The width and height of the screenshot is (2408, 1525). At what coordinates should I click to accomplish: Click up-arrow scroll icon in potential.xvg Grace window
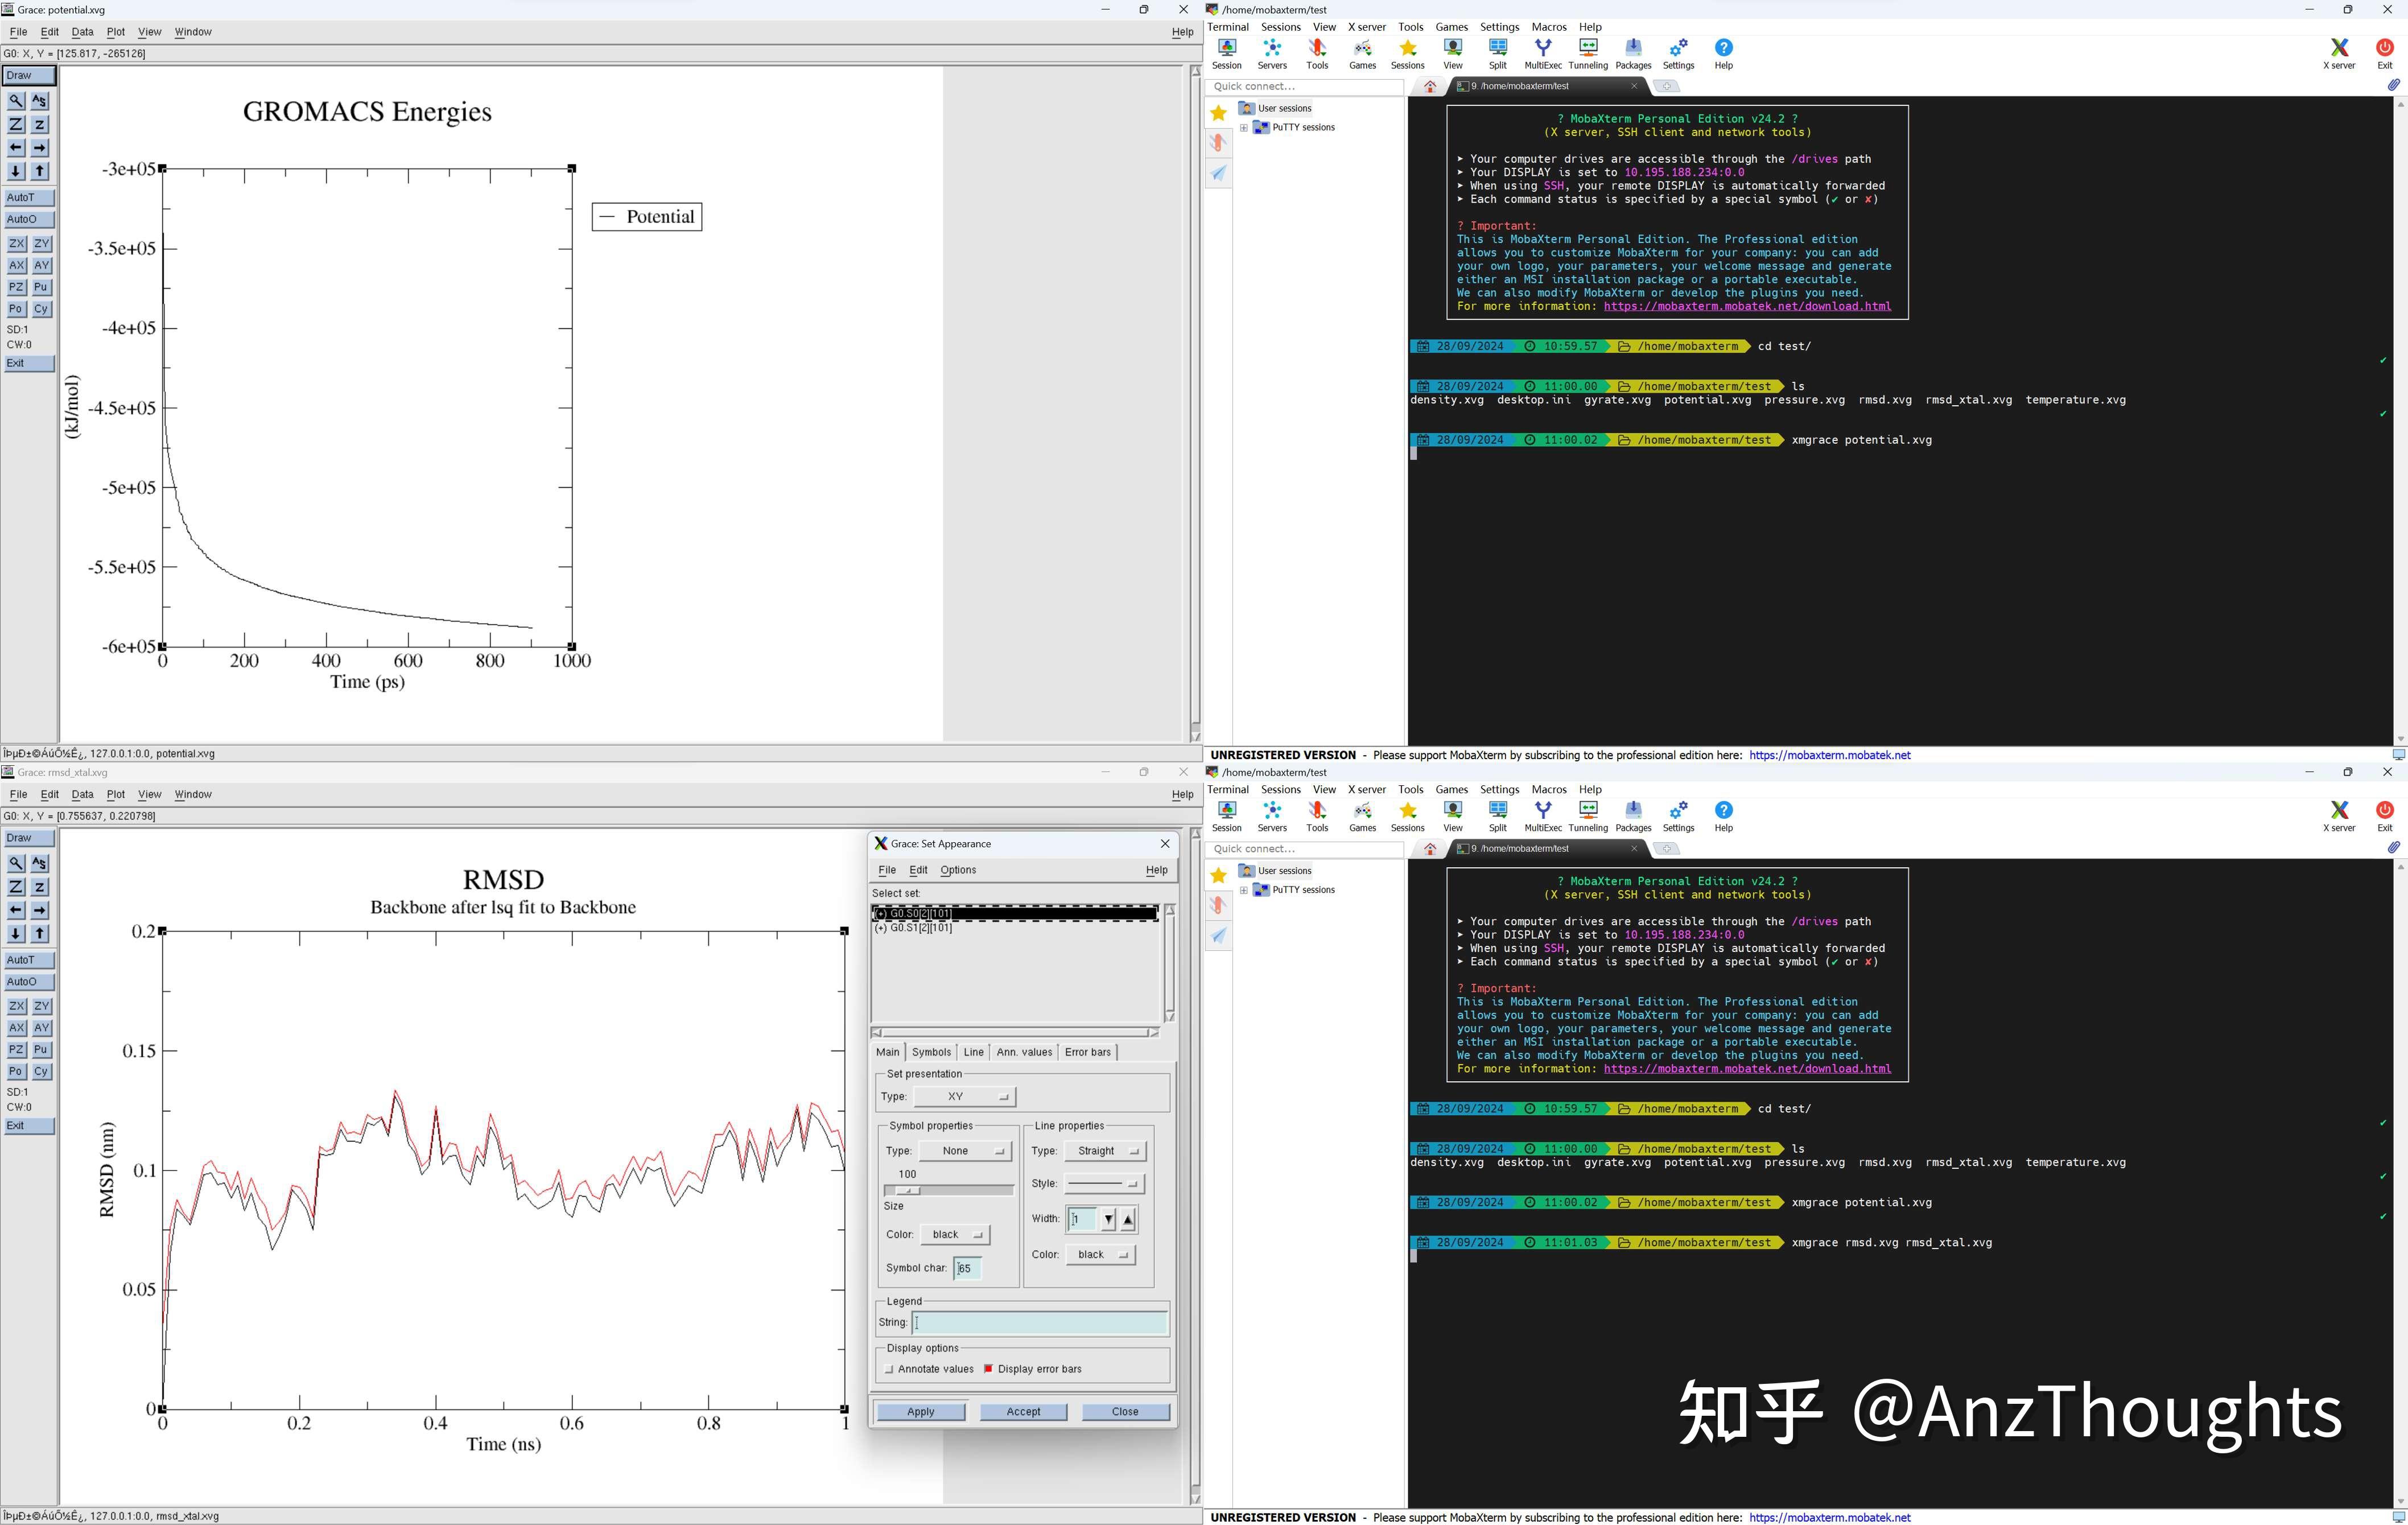coord(40,171)
